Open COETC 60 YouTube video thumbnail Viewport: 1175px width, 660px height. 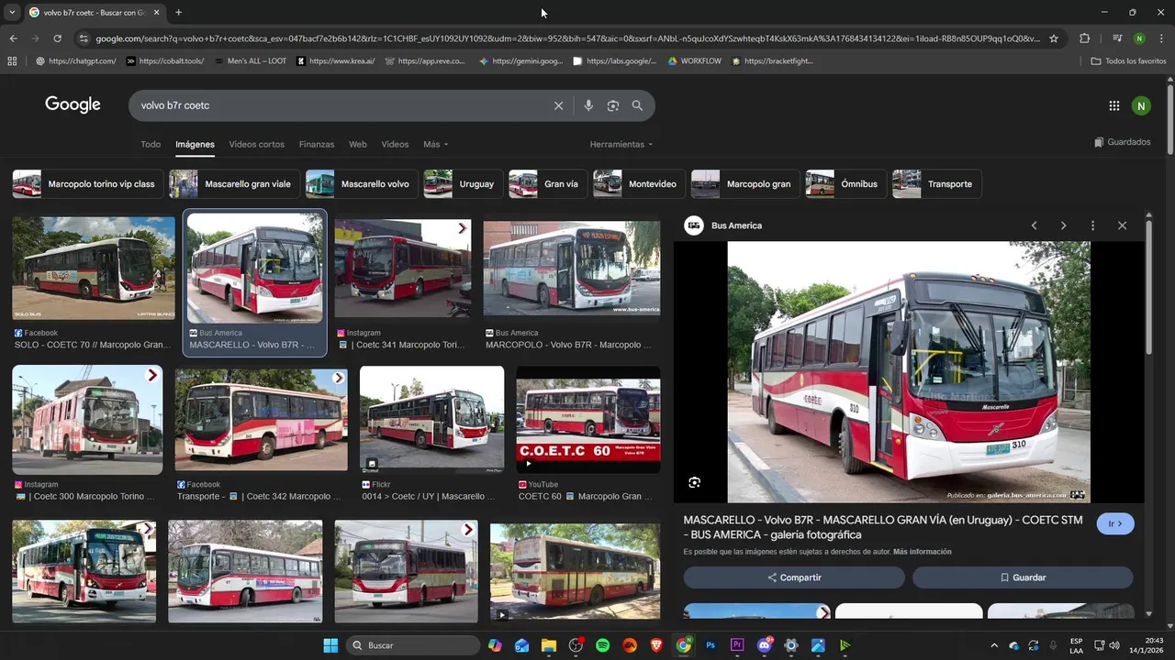588,420
